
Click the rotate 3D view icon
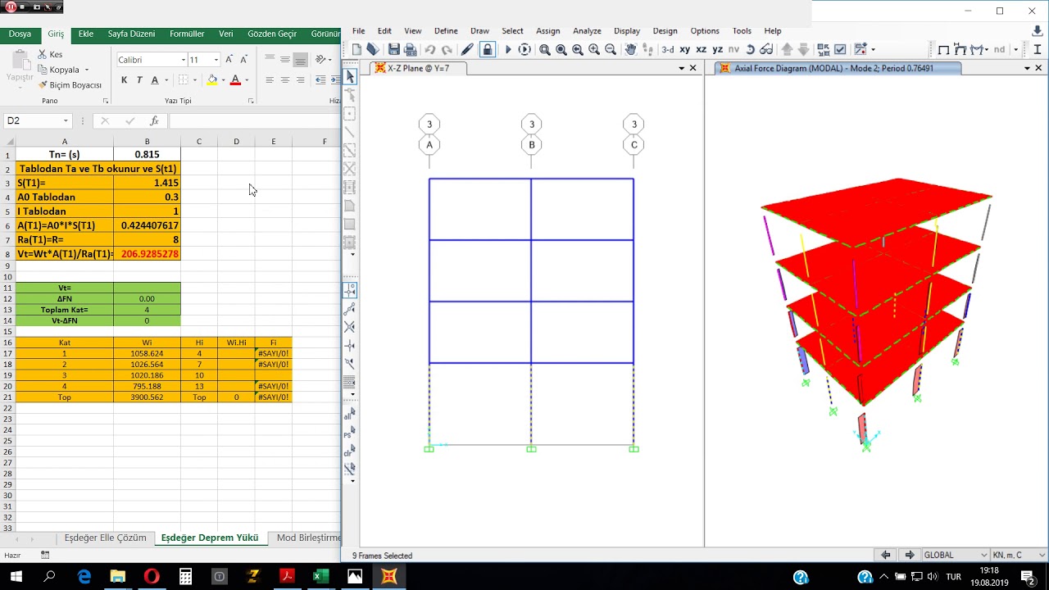pyautogui.click(x=751, y=50)
